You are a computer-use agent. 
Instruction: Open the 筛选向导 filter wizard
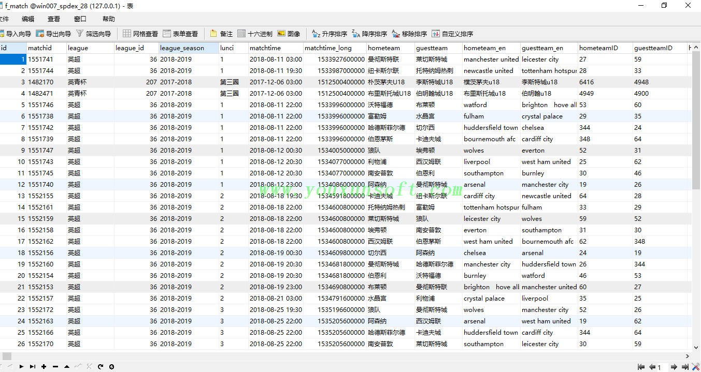click(x=93, y=34)
